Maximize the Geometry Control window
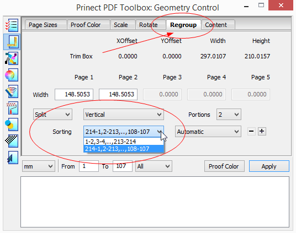Image resolution: width=296 pixels, height=233 pixels. (x=261, y=6)
